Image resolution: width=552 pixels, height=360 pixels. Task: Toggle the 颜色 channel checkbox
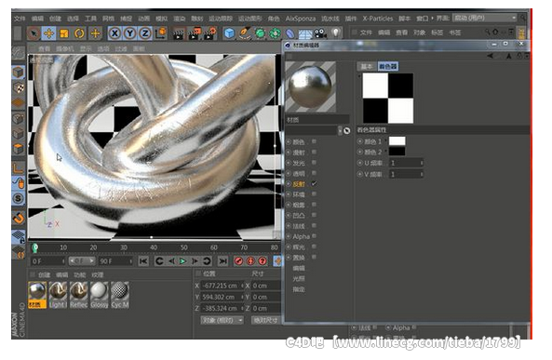(x=314, y=141)
